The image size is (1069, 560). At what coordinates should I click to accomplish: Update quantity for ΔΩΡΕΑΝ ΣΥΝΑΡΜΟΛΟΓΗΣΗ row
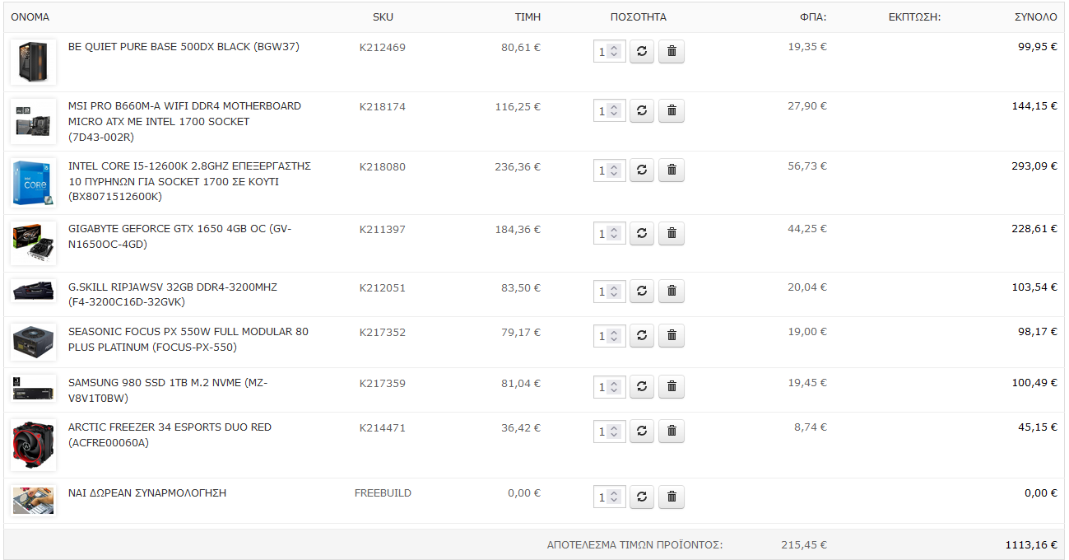click(642, 497)
